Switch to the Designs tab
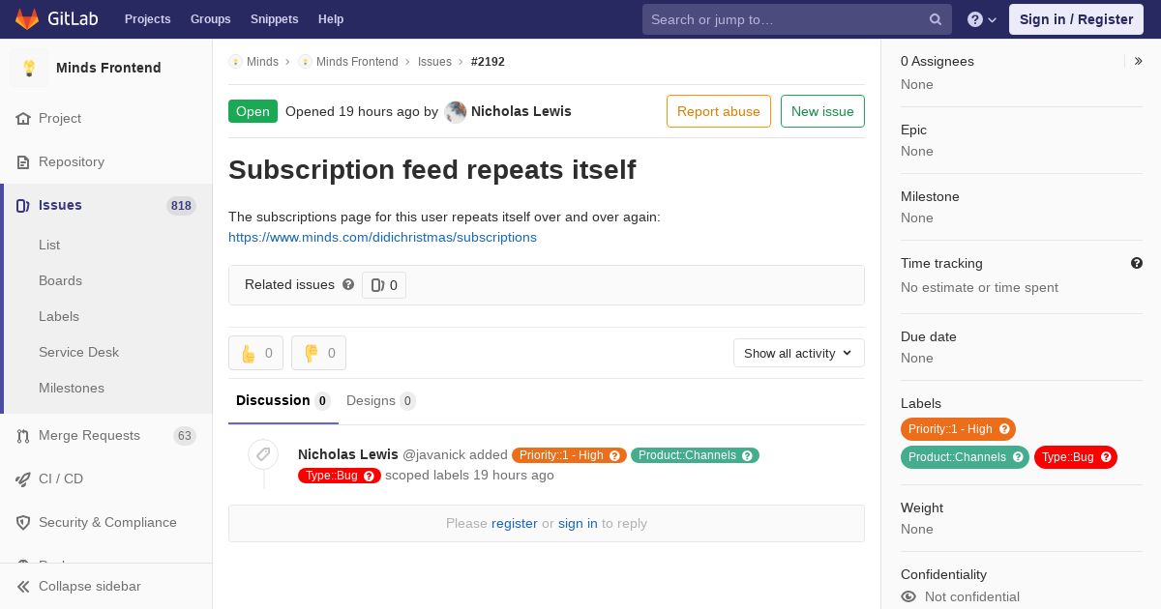Image resolution: width=1161 pixels, height=609 pixels. (x=381, y=400)
